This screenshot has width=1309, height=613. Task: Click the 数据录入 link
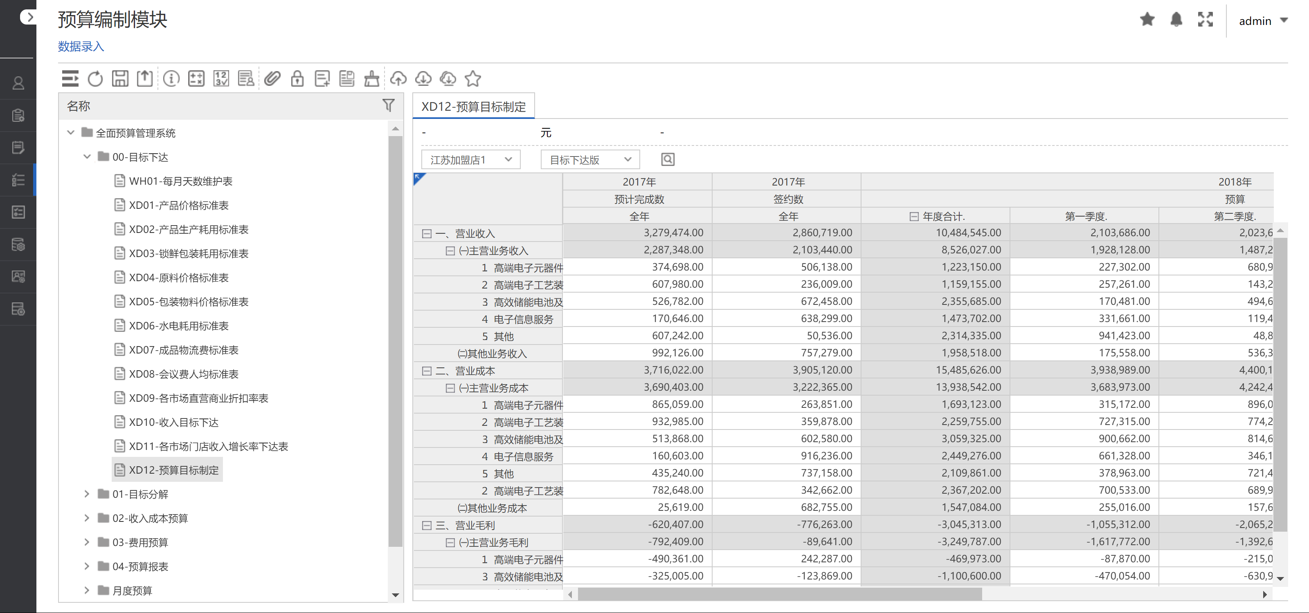81,46
